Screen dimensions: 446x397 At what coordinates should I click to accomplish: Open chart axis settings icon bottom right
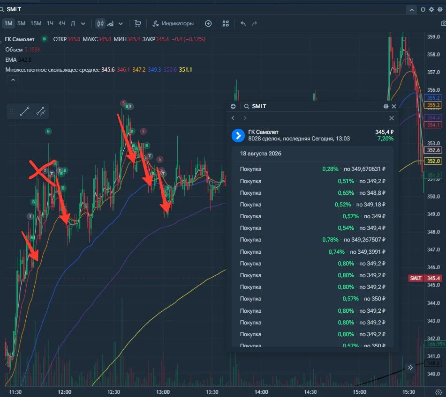[438, 392]
